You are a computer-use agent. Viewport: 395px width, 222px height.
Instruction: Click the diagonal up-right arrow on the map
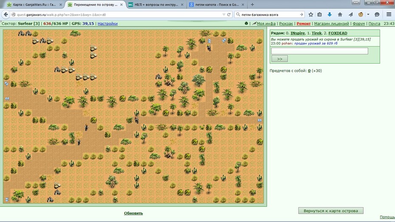coord(224,40)
